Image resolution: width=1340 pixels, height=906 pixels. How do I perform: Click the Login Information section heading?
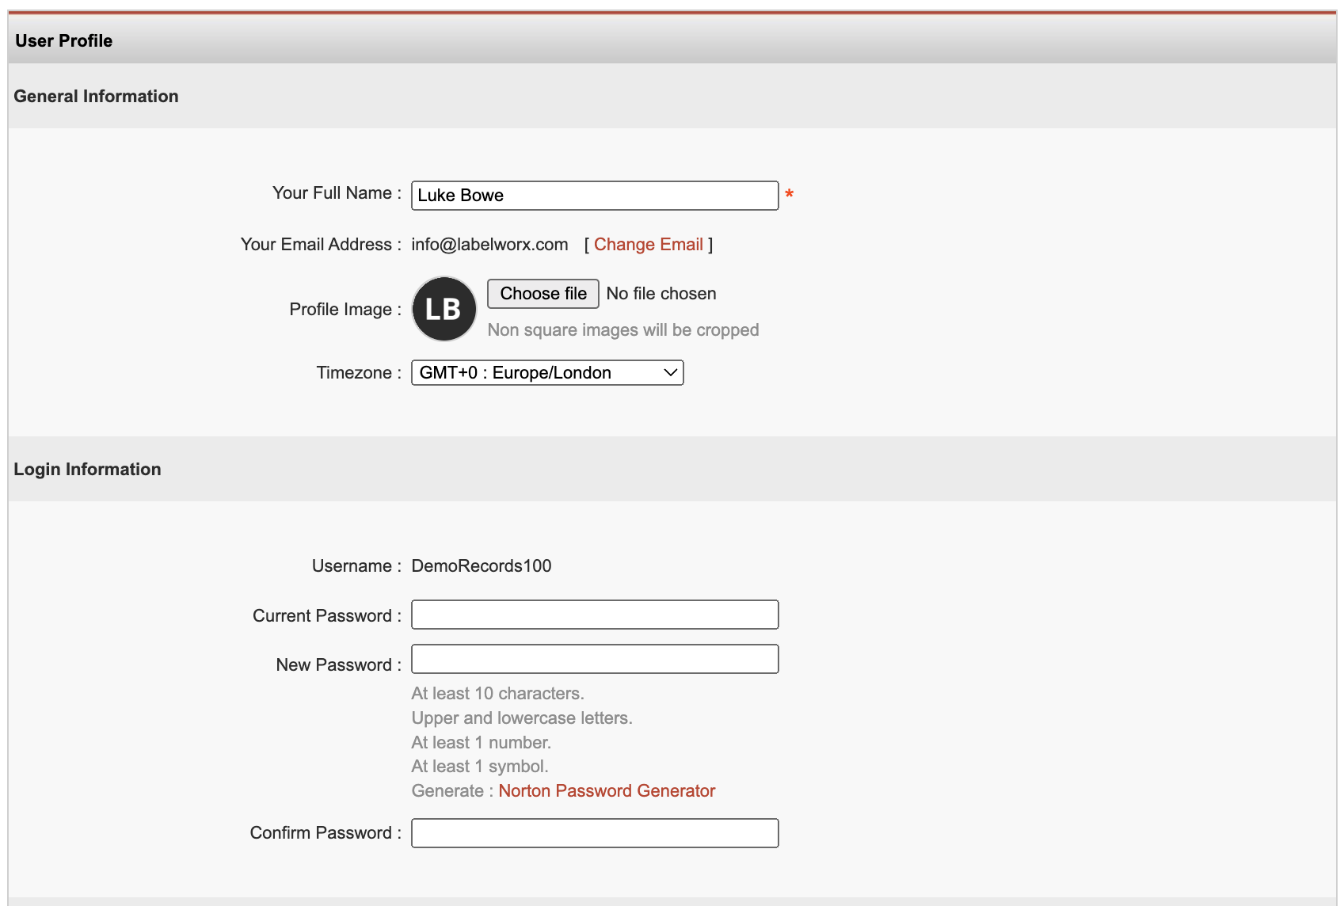pos(87,468)
